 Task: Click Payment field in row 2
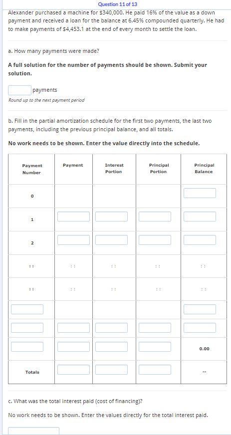tap(73, 240)
